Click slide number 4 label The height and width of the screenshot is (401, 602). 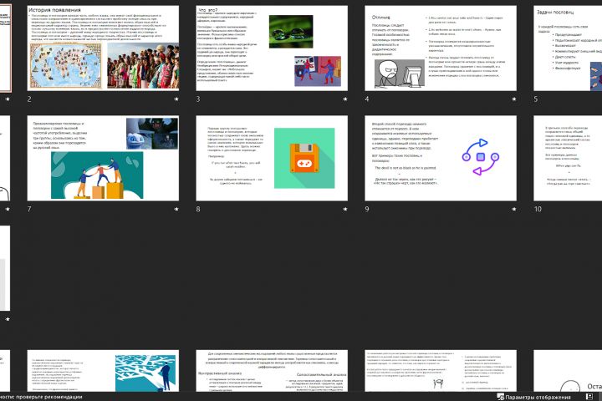tap(367, 99)
